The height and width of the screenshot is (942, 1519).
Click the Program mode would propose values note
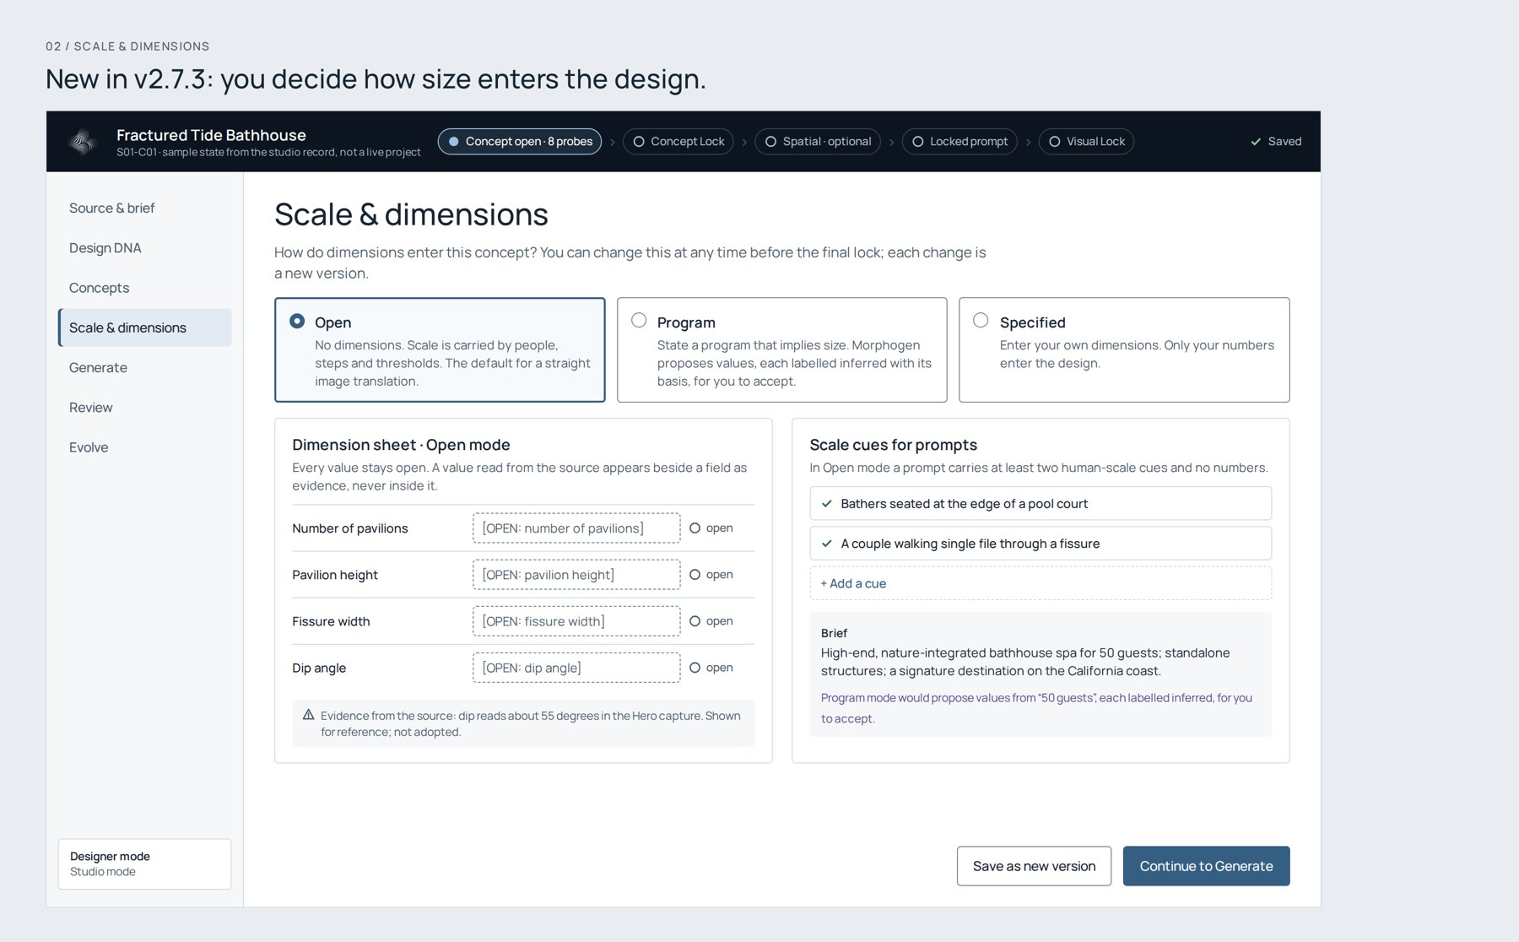pos(1036,708)
